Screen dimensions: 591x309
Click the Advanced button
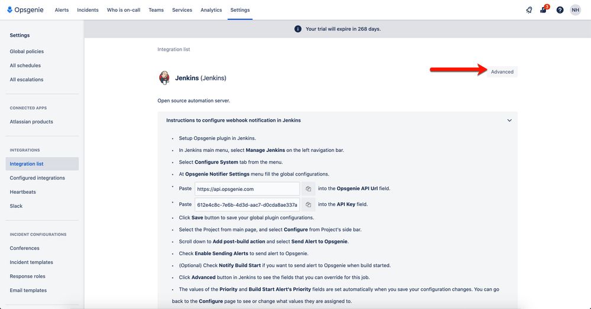tap(502, 72)
